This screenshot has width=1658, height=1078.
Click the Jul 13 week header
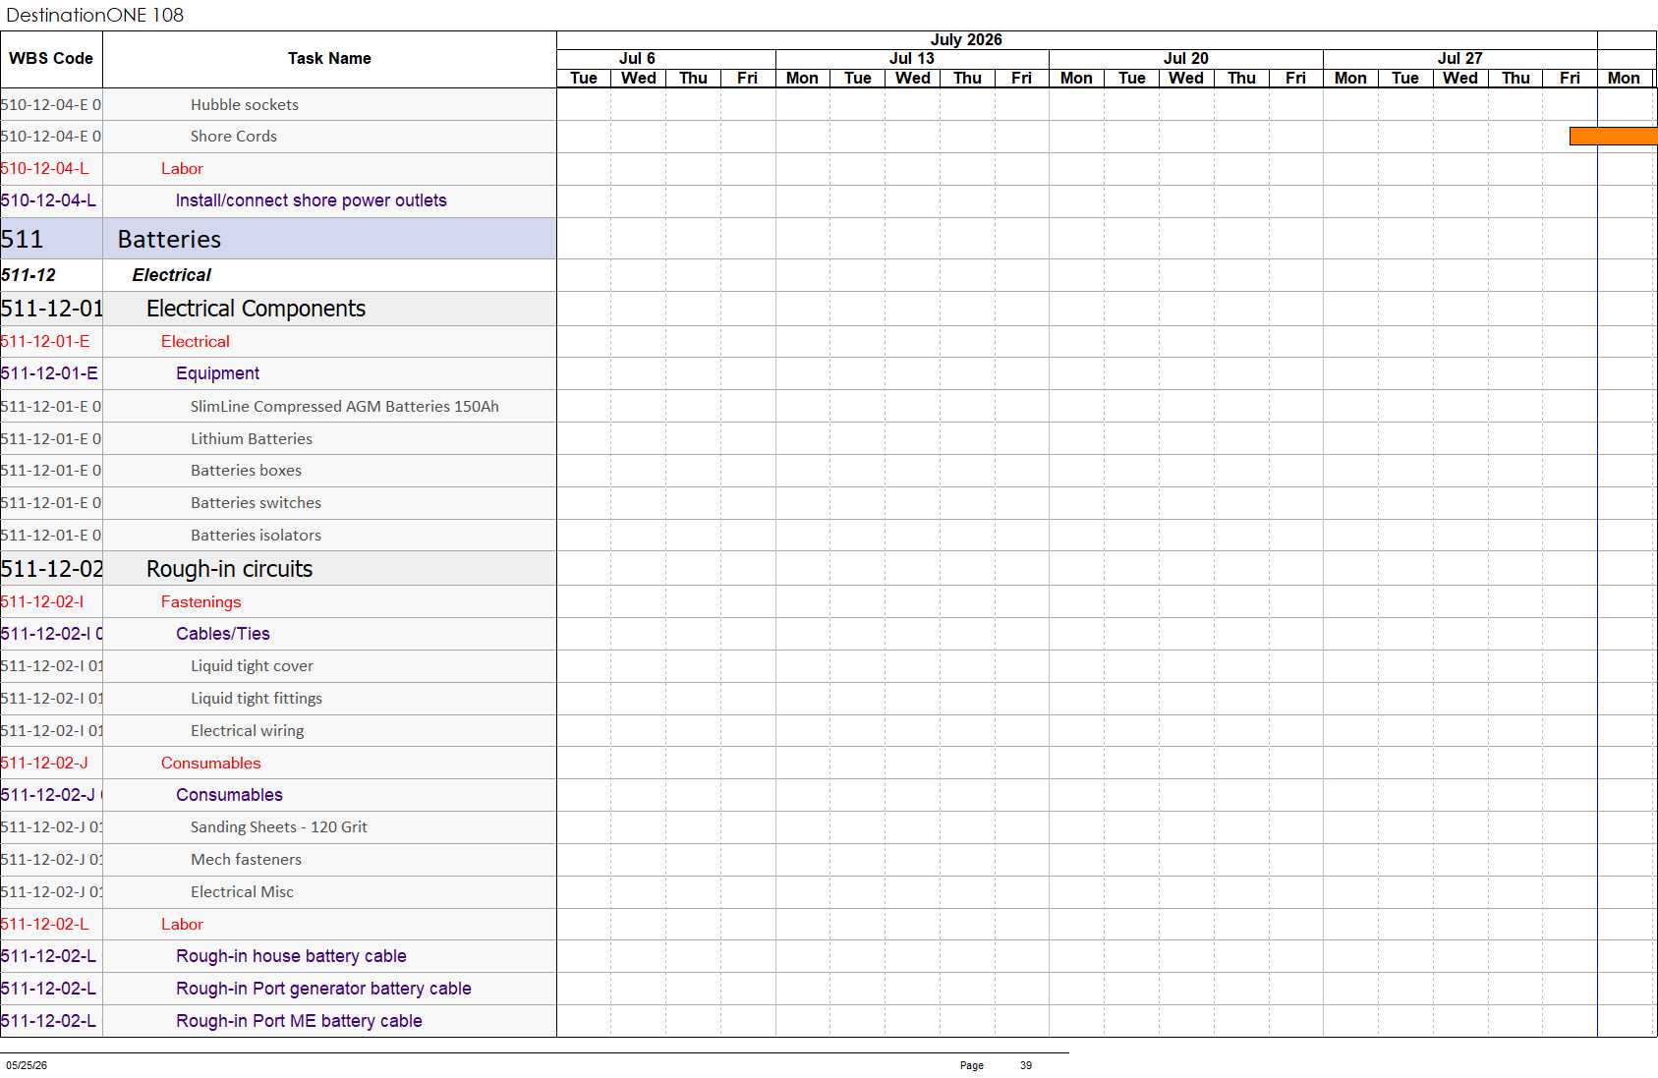(912, 59)
